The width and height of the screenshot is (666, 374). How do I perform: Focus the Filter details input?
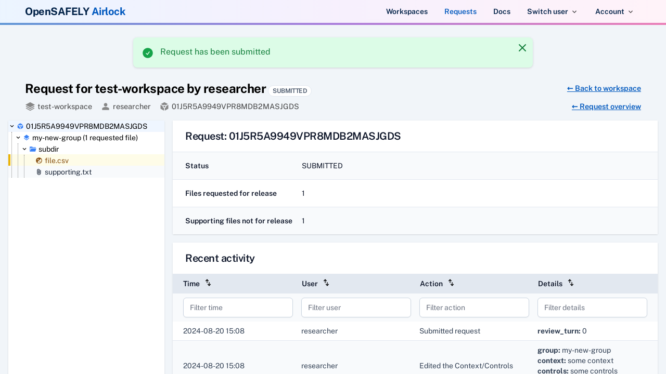[x=592, y=308]
